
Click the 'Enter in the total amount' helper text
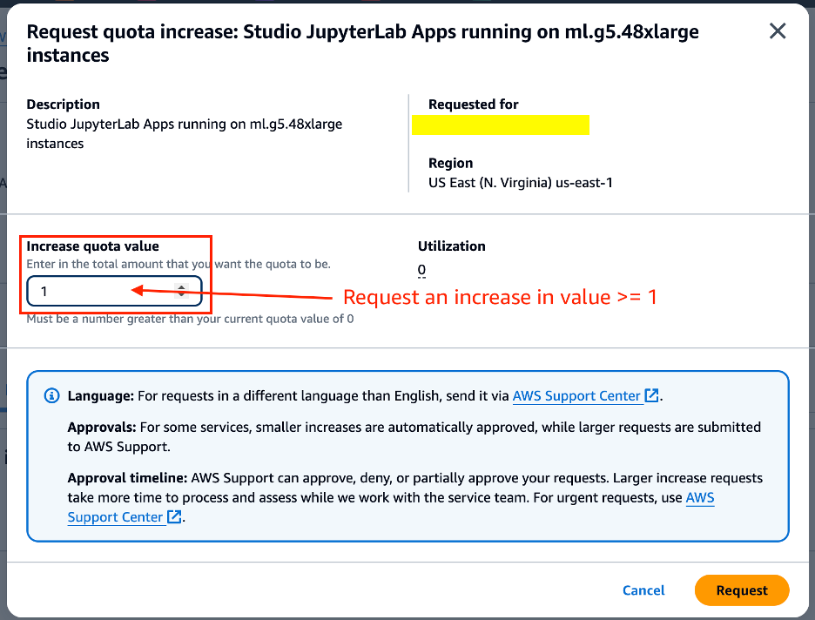[x=178, y=264]
